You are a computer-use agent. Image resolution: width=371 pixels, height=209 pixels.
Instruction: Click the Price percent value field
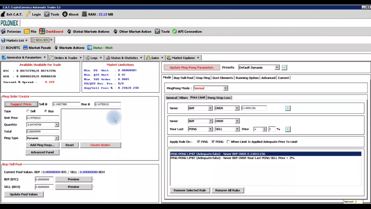[x=272, y=129]
